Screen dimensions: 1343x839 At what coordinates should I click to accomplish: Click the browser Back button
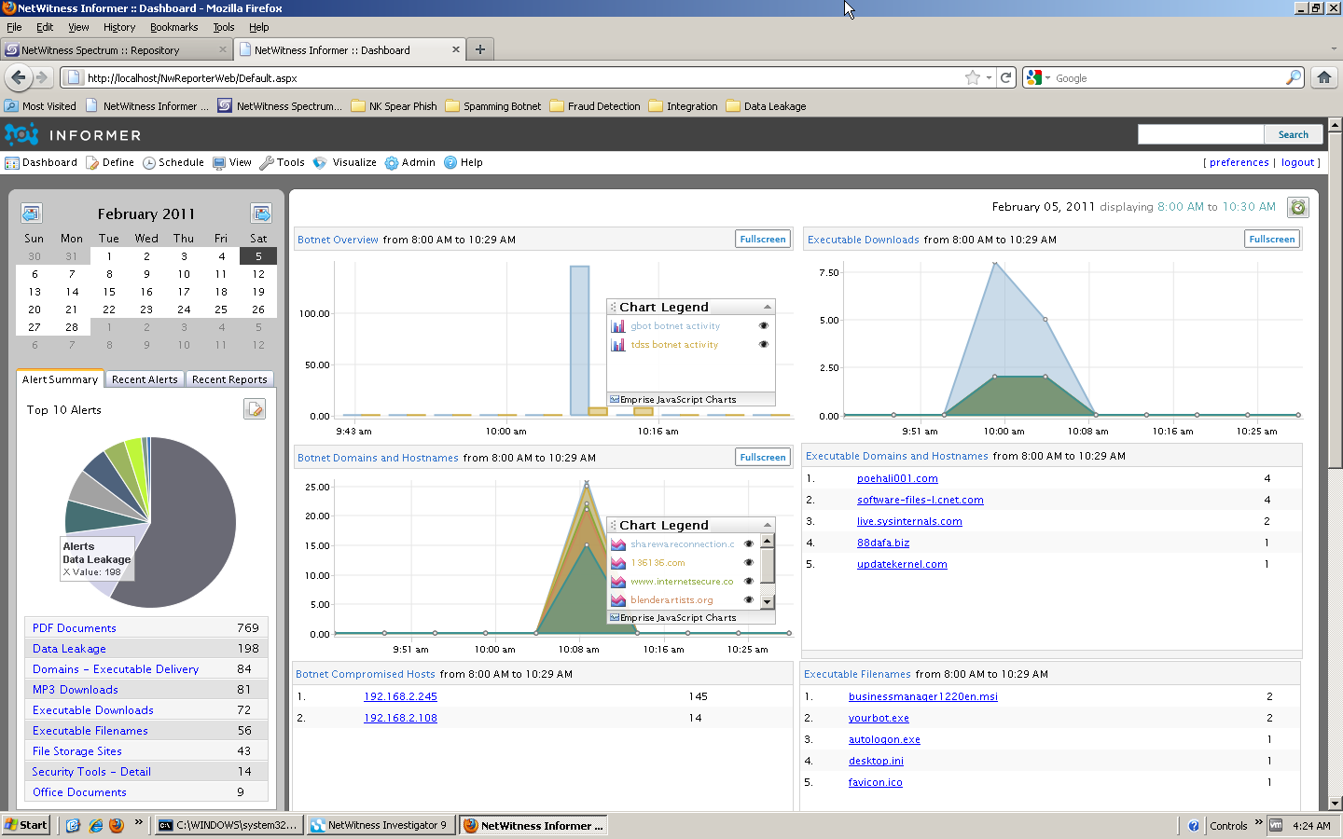[19, 77]
